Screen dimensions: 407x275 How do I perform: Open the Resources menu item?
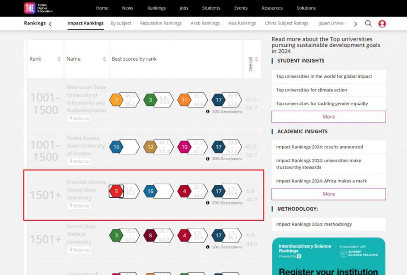[272, 8]
